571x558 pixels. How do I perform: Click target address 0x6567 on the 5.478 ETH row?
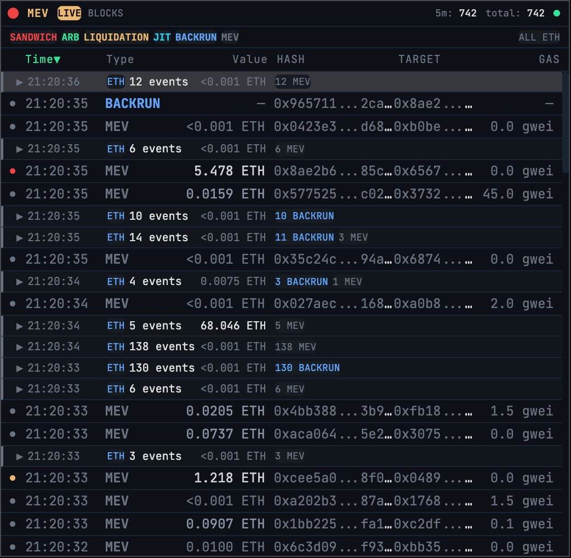pyautogui.click(x=433, y=171)
